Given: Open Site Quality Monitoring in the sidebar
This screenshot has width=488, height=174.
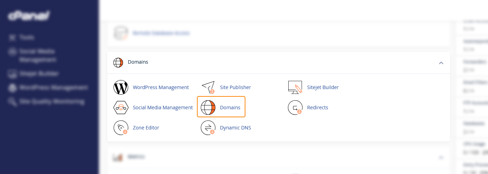Looking at the screenshot, I should (51, 102).
